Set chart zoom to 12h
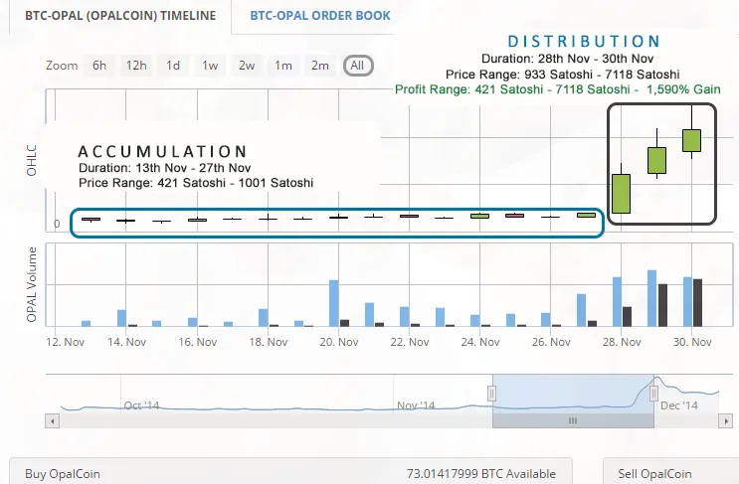Image resolution: width=739 pixels, height=484 pixels. [x=136, y=66]
